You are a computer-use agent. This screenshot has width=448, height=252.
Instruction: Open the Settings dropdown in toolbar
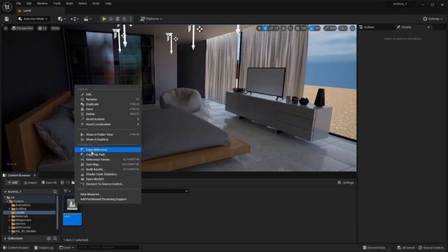click(x=433, y=19)
